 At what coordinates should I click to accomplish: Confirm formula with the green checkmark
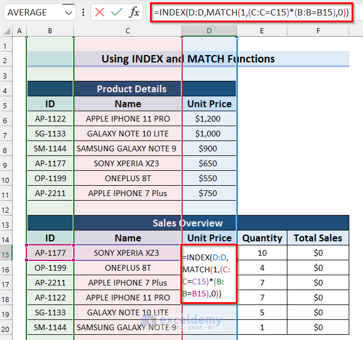117,12
